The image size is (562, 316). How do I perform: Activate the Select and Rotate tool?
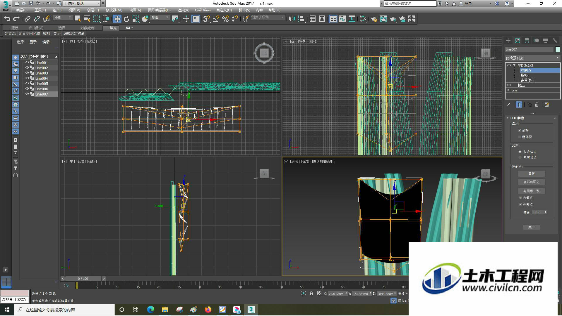click(x=126, y=19)
